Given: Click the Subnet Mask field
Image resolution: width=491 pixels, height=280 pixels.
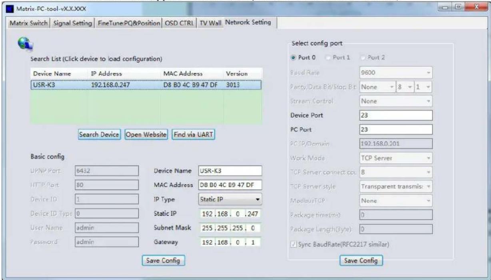Looking at the screenshot, I should (x=230, y=228).
